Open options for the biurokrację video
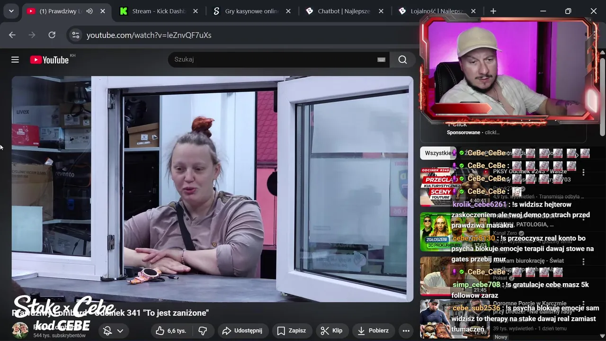606x341 pixels. tap(584, 261)
